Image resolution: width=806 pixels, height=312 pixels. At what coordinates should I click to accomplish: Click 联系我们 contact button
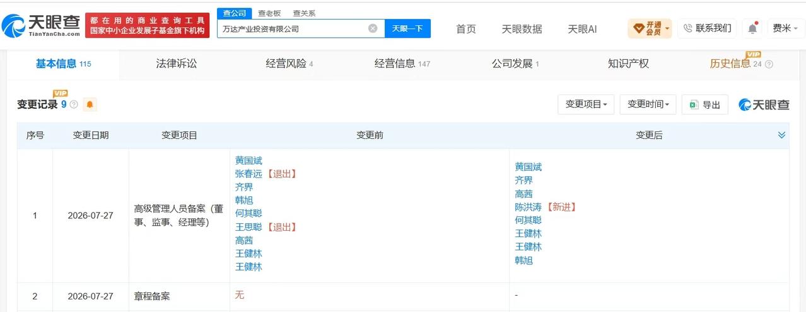click(707, 28)
